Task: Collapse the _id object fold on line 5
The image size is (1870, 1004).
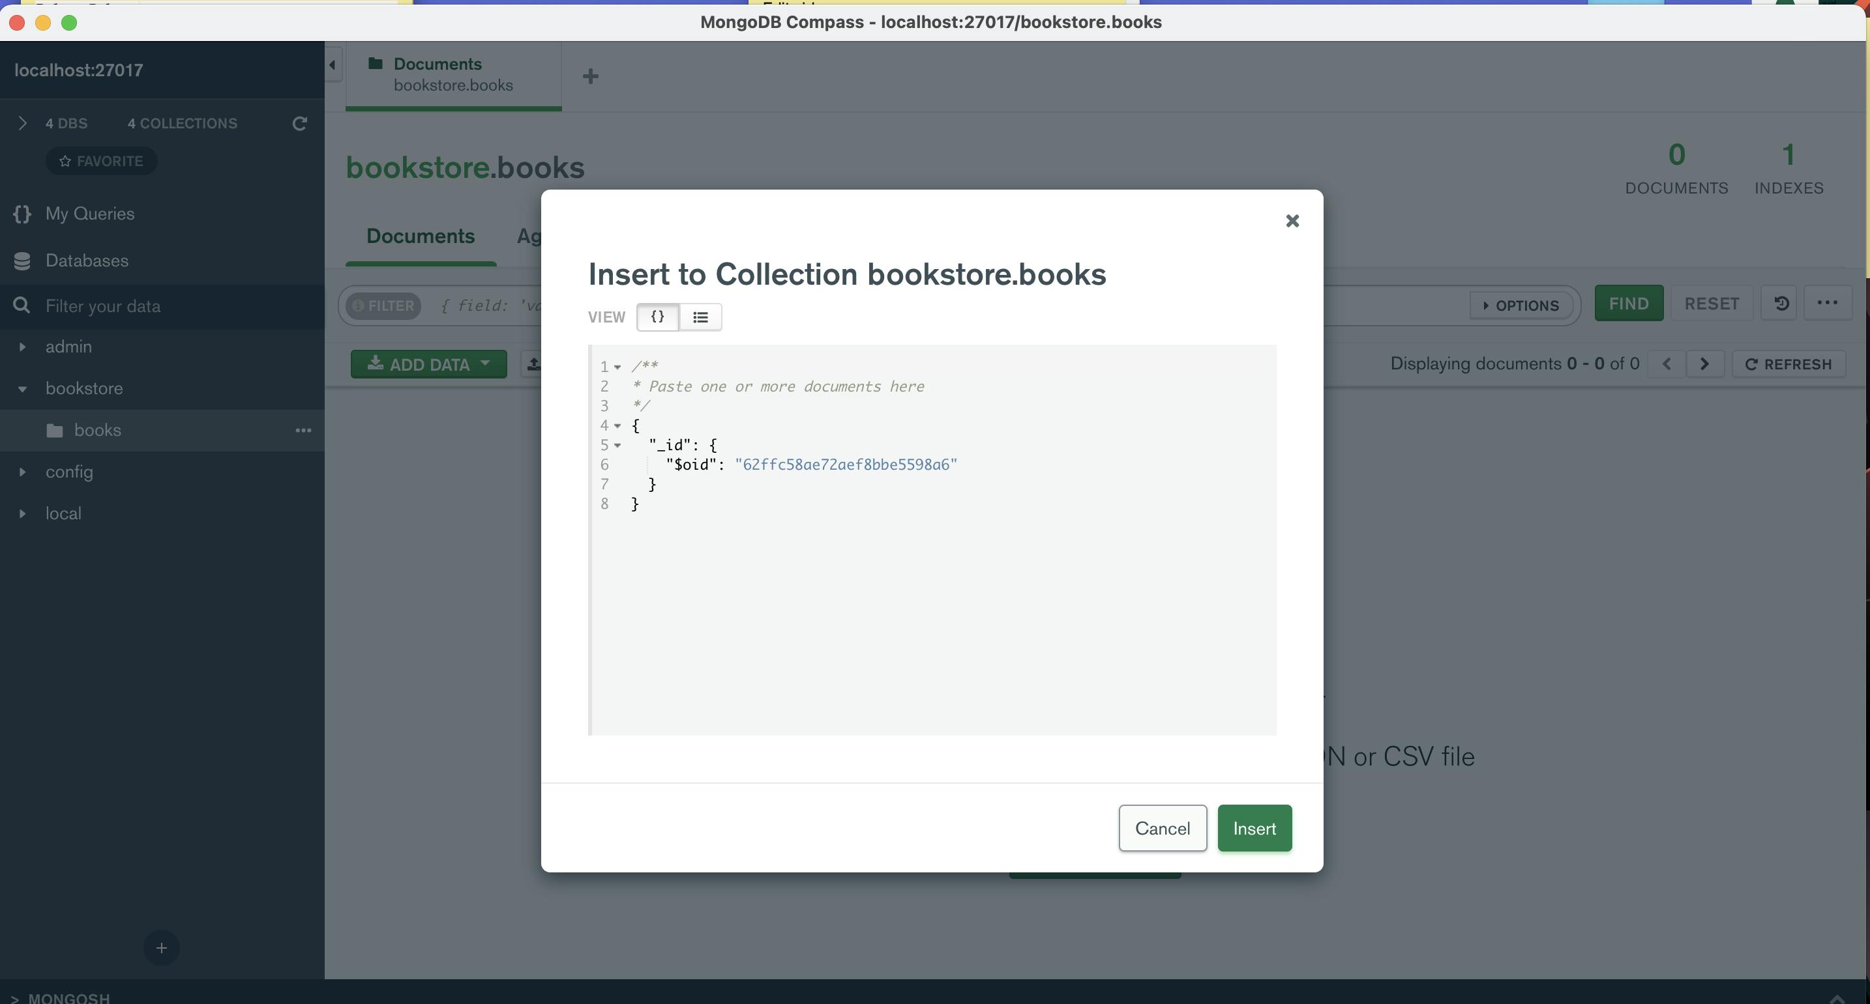Action: tap(617, 446)
